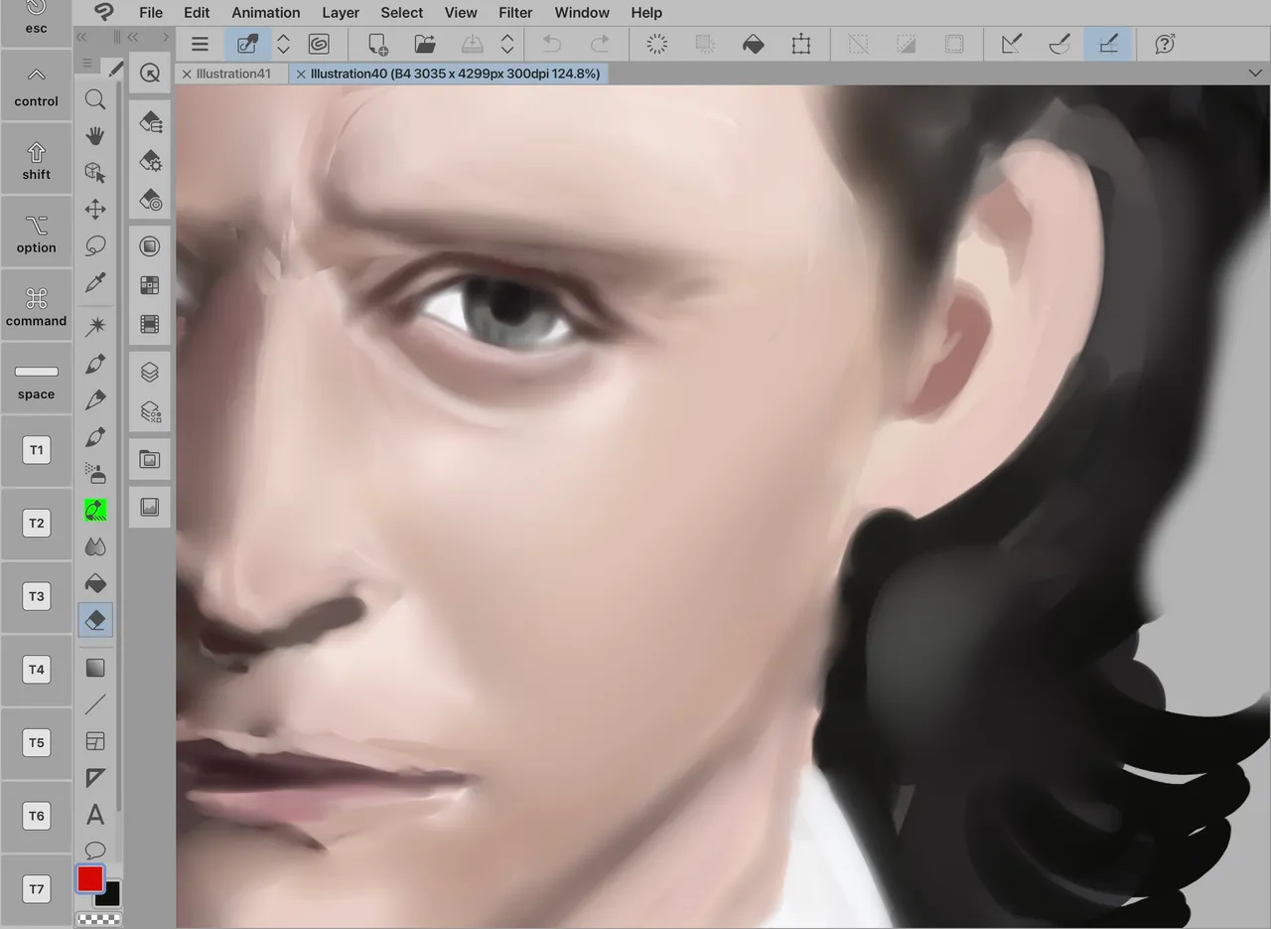Select the Airbrush tool
Image resolution: width=1271 pixels, height=929 pixels.
(95, 473)
